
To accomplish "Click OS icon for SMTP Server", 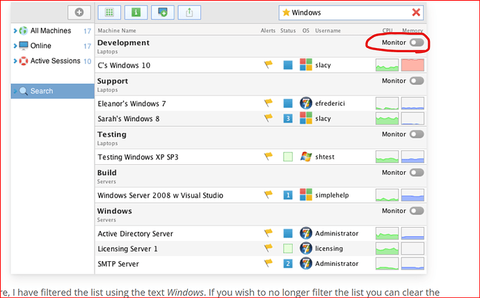I will coord(306,263).
